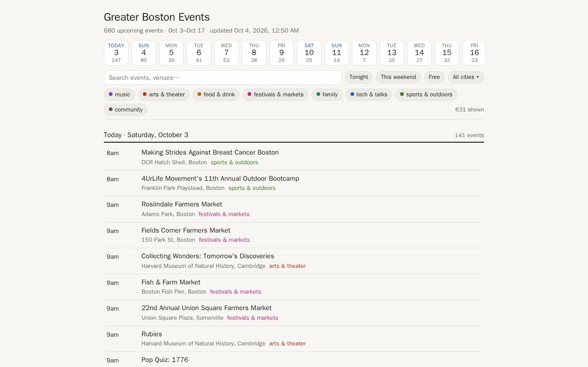Image resolution: width=588 pixels, height=367 pixels.
Task: Select the Wed 14 date tab
Action: coord(419,53)
